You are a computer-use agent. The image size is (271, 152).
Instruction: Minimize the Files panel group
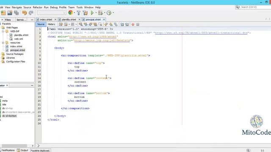point(32,20)
